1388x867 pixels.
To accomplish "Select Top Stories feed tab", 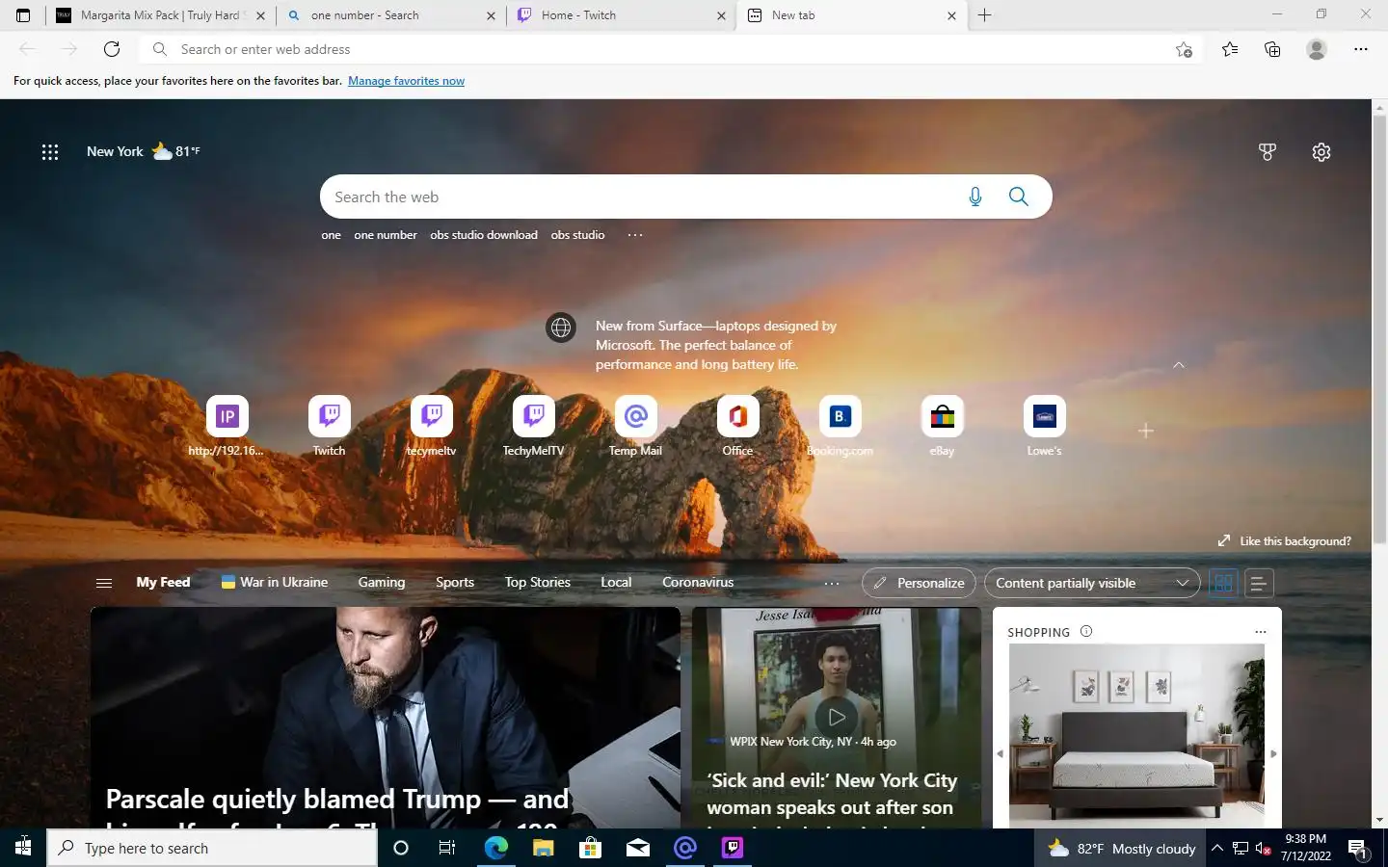I will (538, 582).
